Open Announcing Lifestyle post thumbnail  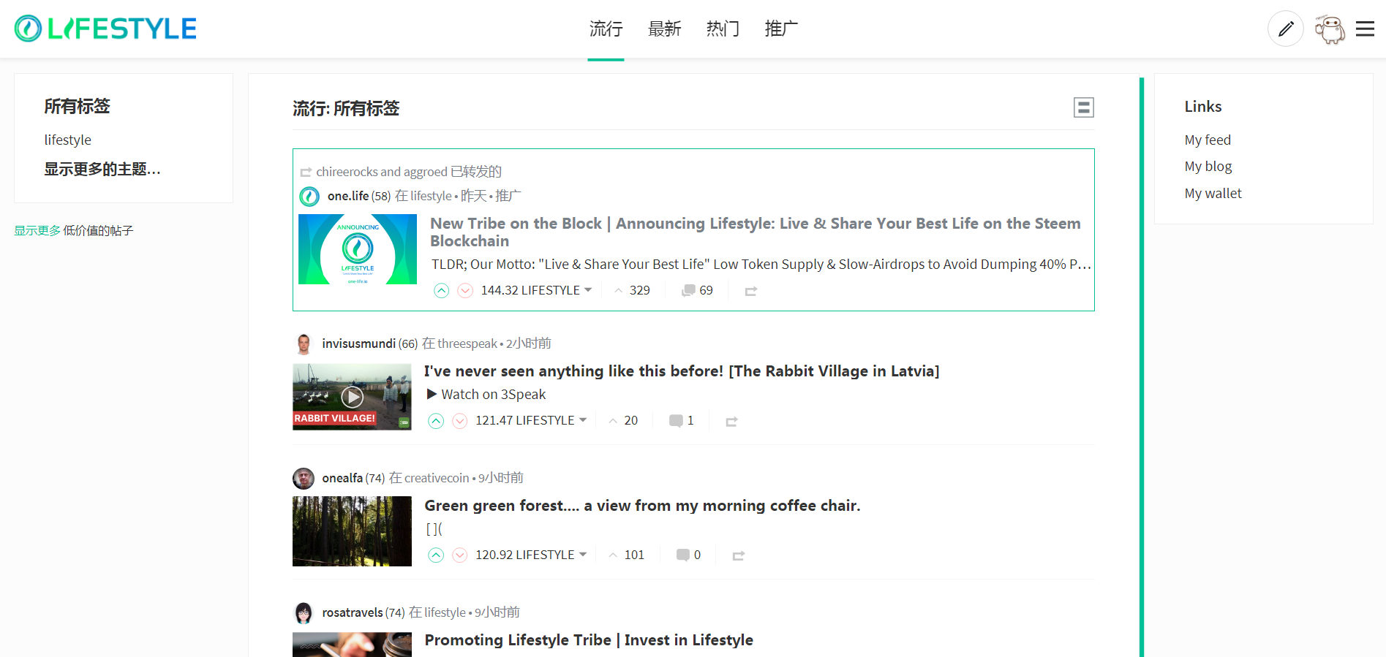(358, 249)
